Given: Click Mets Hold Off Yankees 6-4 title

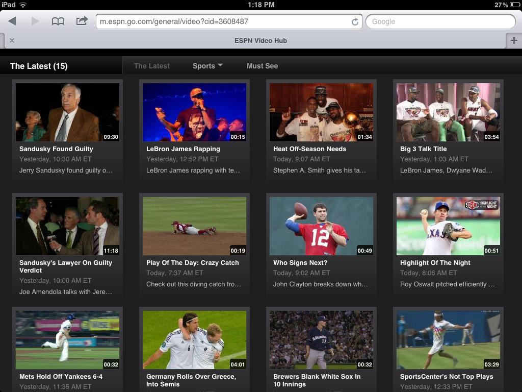Looking at the screenshot, I should tap(61, 376).
